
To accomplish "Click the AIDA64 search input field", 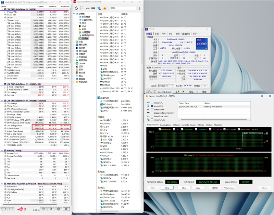I will [123, 8].
